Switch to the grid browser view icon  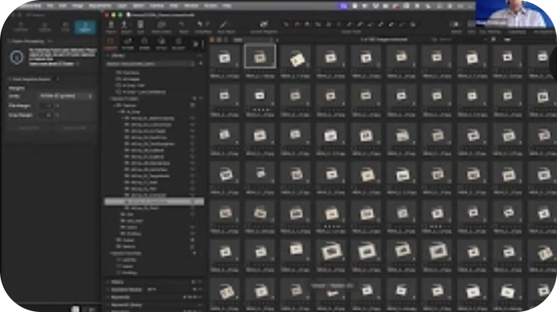pos(212,40)
